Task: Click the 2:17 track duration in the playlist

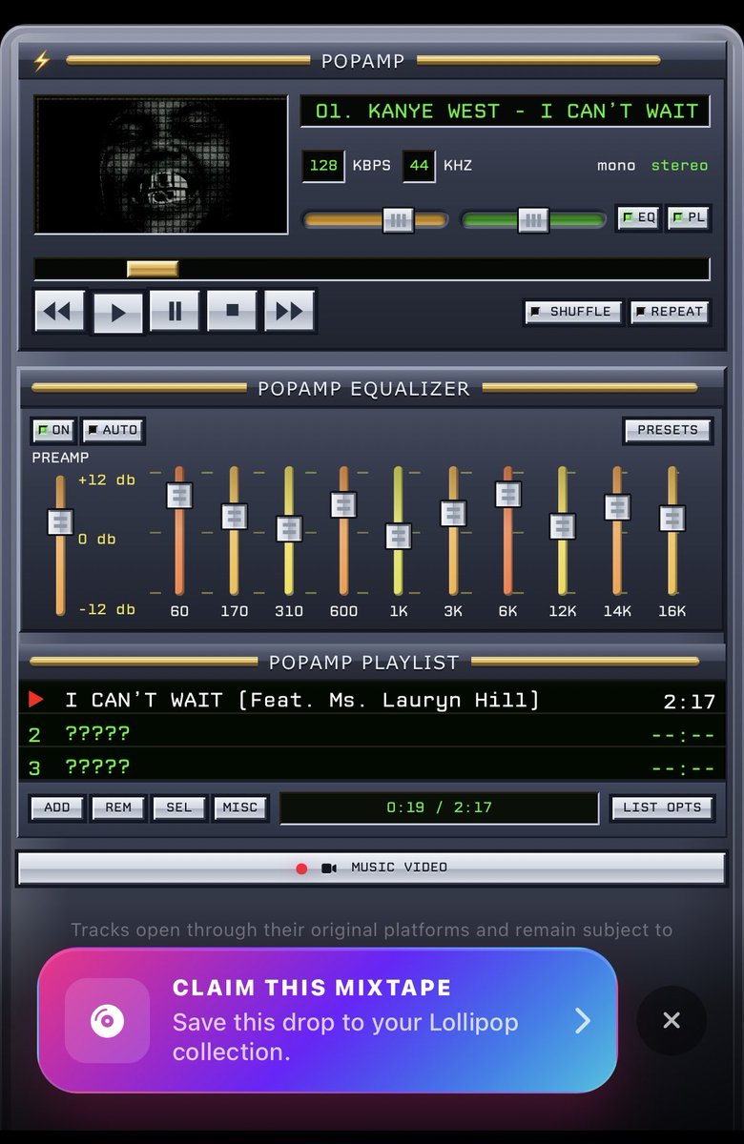Action: (x=690, y=702)
